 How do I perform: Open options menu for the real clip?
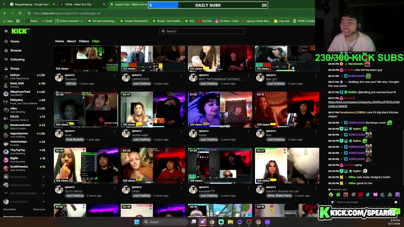(x=315, y=131)
